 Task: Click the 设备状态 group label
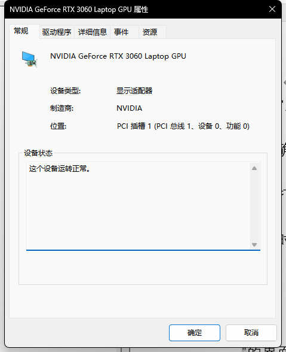[x=38, y=153]
